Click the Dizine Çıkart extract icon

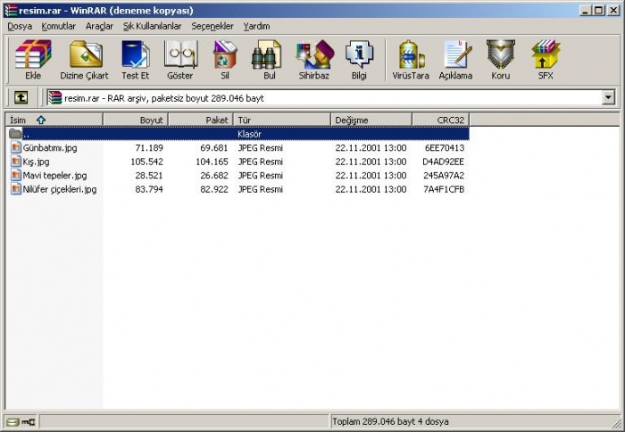(84, 60)
